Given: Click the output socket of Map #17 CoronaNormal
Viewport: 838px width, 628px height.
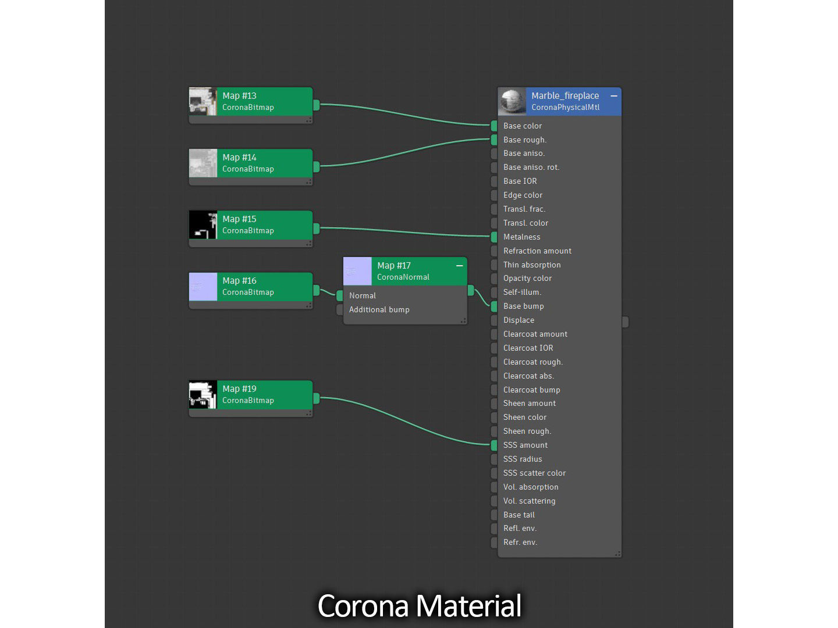Looking at the screenshot, I should (471, 290).
